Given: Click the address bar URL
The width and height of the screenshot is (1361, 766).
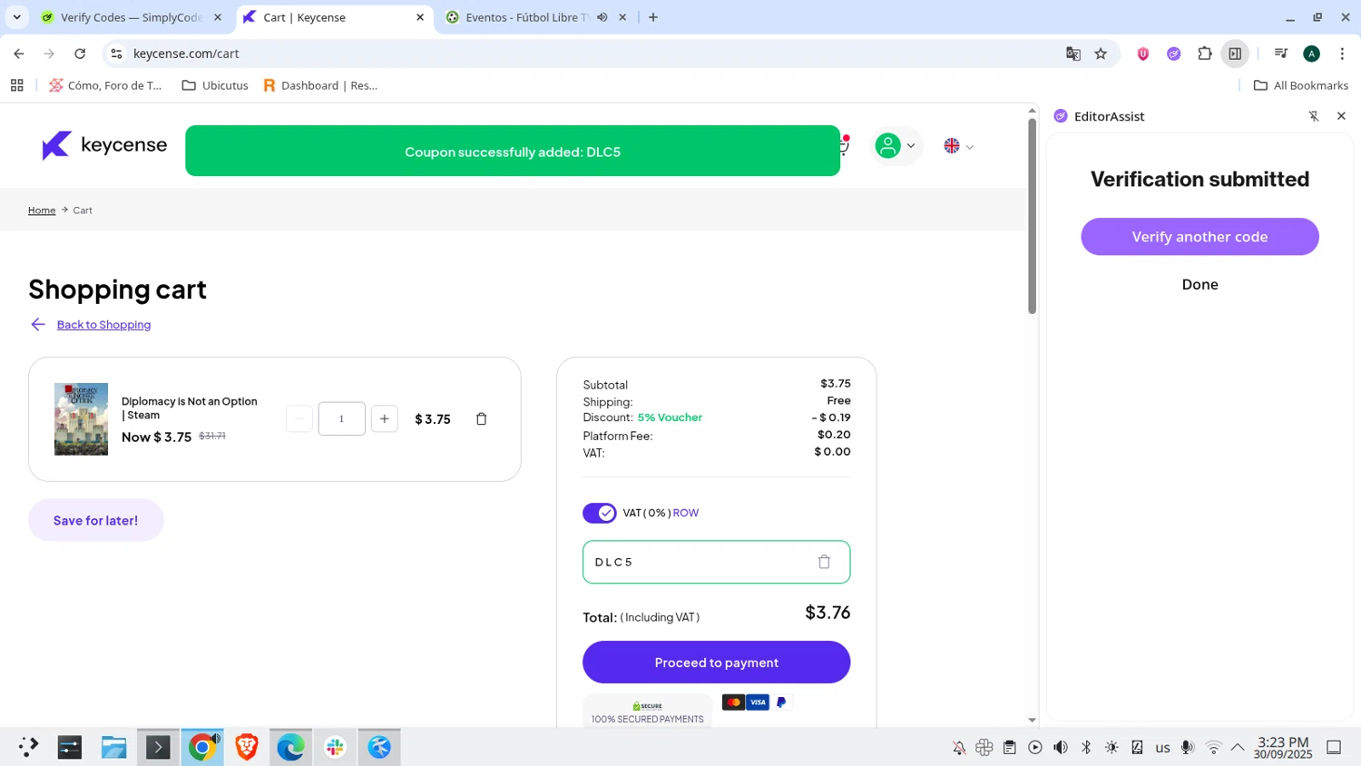Looking at the screenshot, I should click(x=186, y=54).
